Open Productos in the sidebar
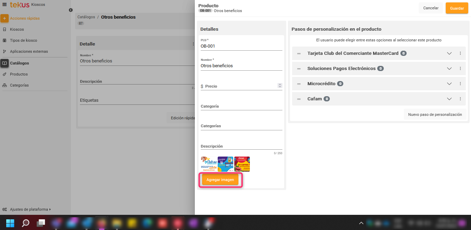Viewport: 471px width, 230px height. (19, 74)
